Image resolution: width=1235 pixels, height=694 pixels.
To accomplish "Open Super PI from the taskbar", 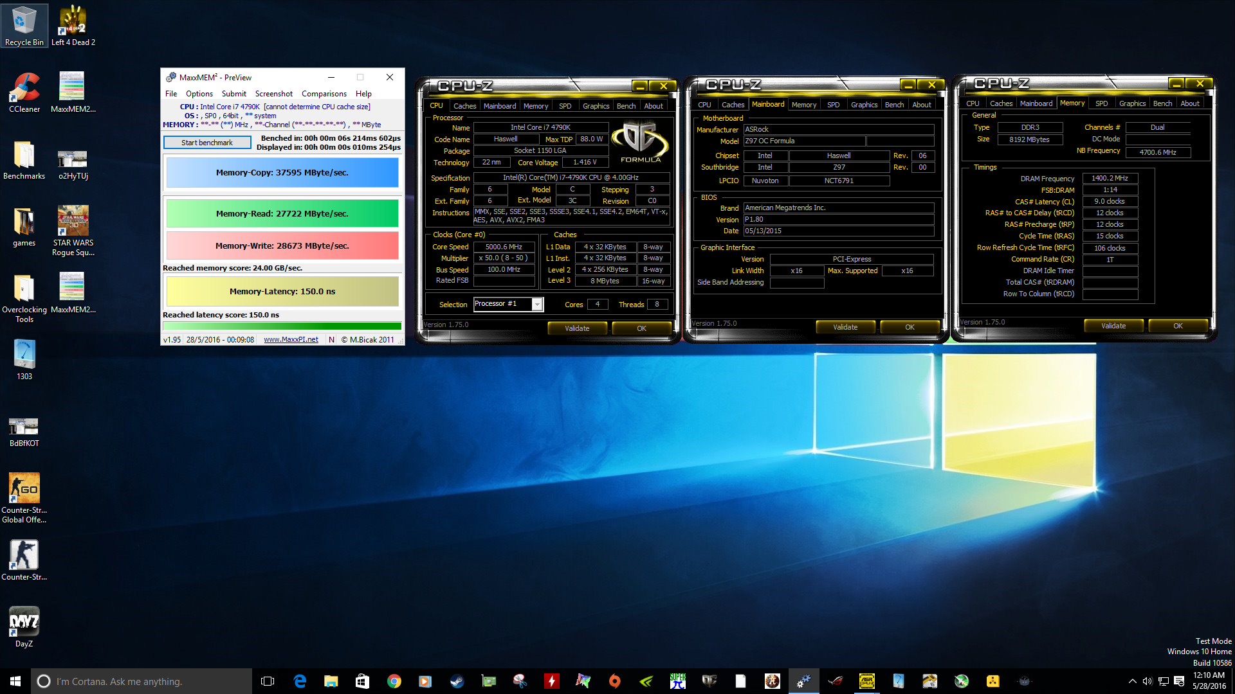I will pyautogui.click(x=678, y=681).
